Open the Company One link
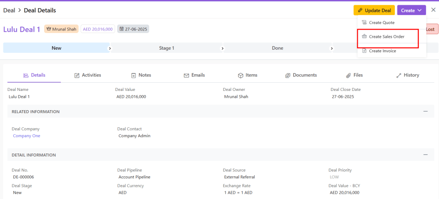 (x=27, y=136)
